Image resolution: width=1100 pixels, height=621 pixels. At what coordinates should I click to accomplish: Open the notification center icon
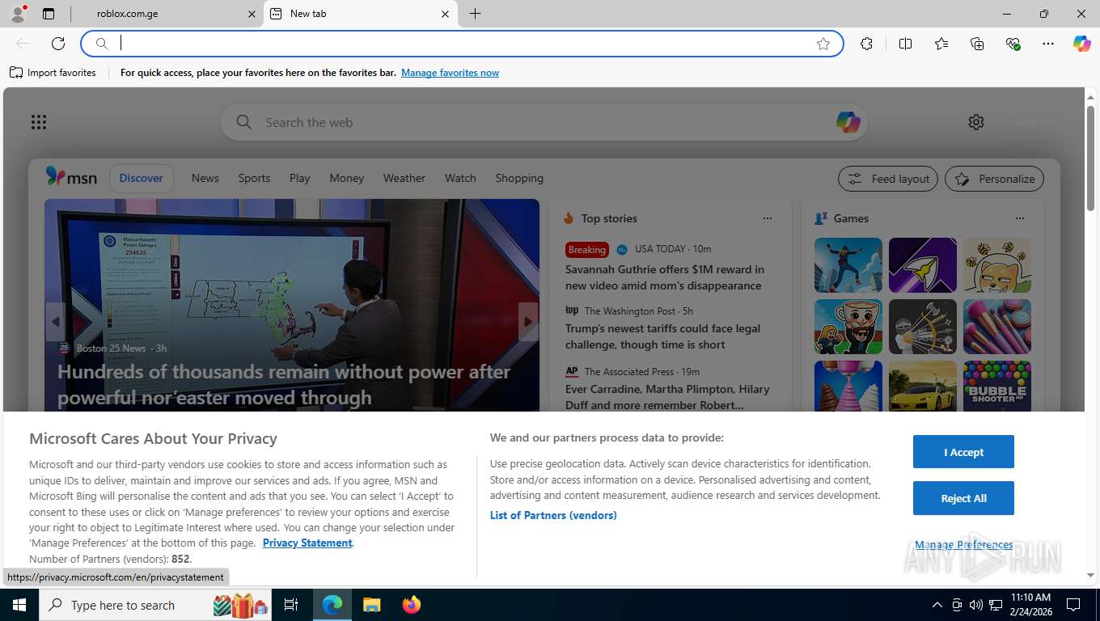[x=1073, y=605]
